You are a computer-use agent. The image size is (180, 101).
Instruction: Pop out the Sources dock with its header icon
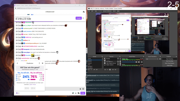[x=120, y=57]
